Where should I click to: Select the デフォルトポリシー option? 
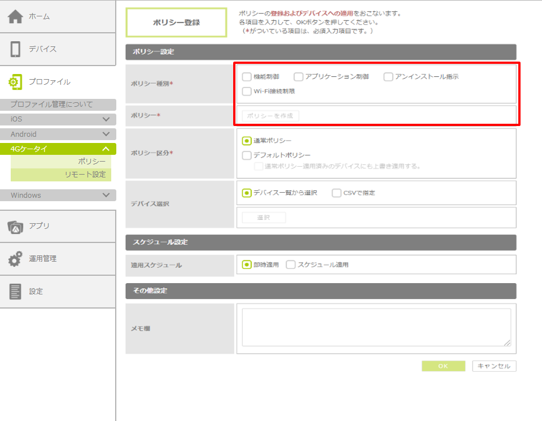(x=247, y=155)
